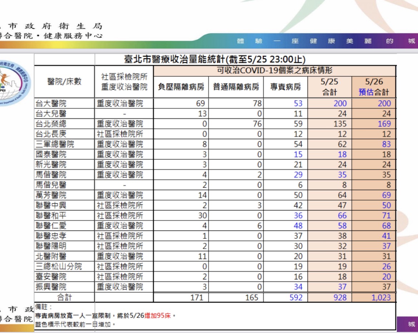Image resolution: width=418 pixels, height=333 pixels.
Task: Click the 備註 label
Action: [x=44, y=307]
